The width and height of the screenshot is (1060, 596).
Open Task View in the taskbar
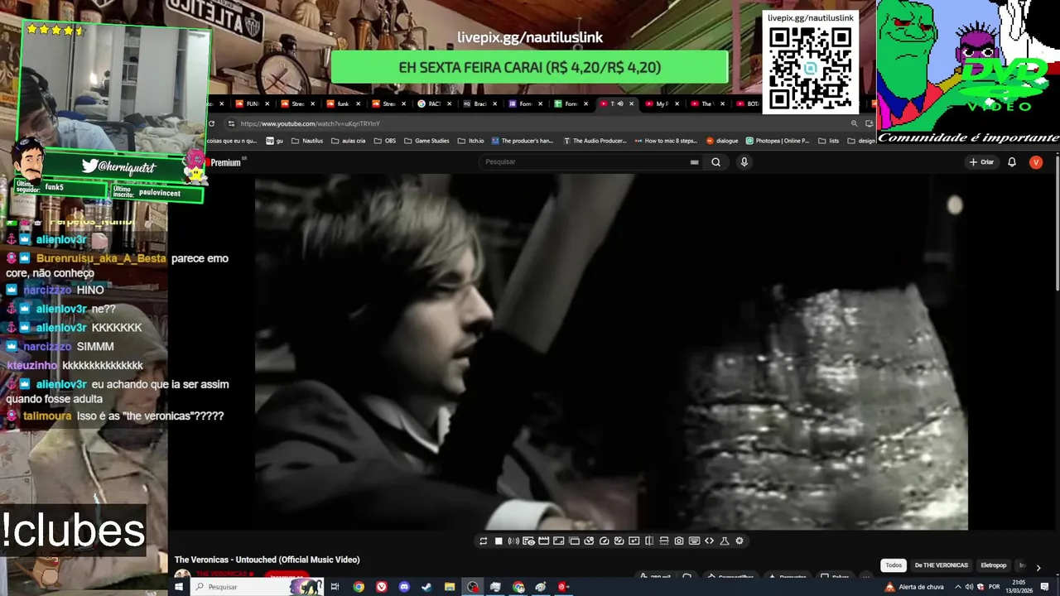click(335, 587)
